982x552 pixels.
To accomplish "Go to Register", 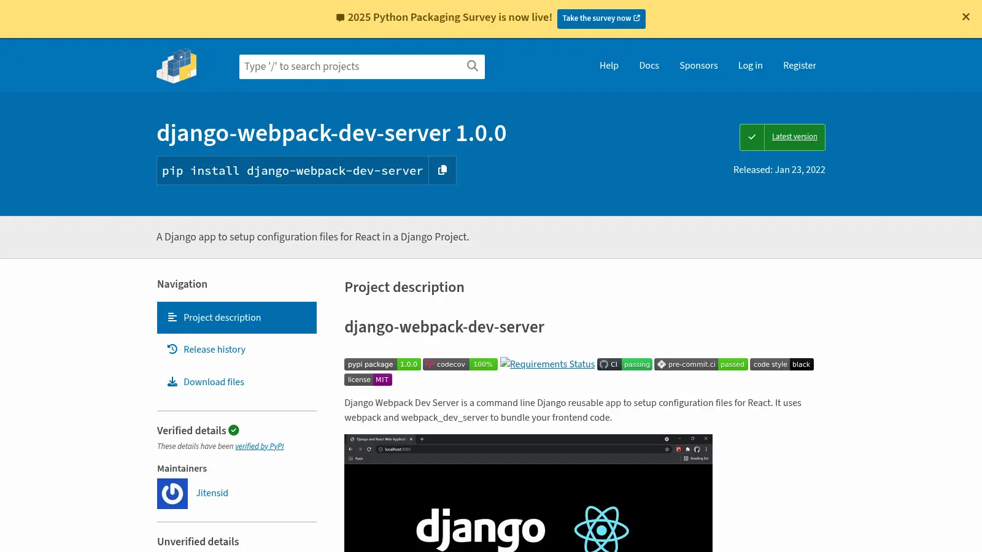I will 800,66.
